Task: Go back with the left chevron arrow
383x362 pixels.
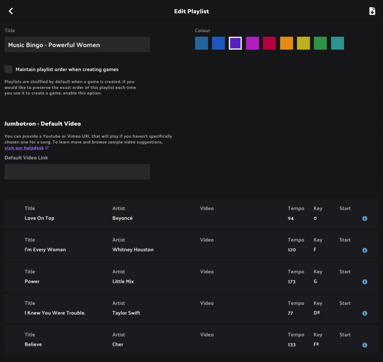Action: (11, 11)
